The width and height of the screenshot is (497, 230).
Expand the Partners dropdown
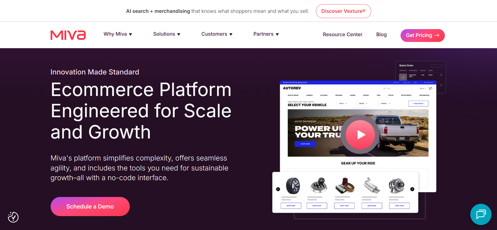coord(266,34)
